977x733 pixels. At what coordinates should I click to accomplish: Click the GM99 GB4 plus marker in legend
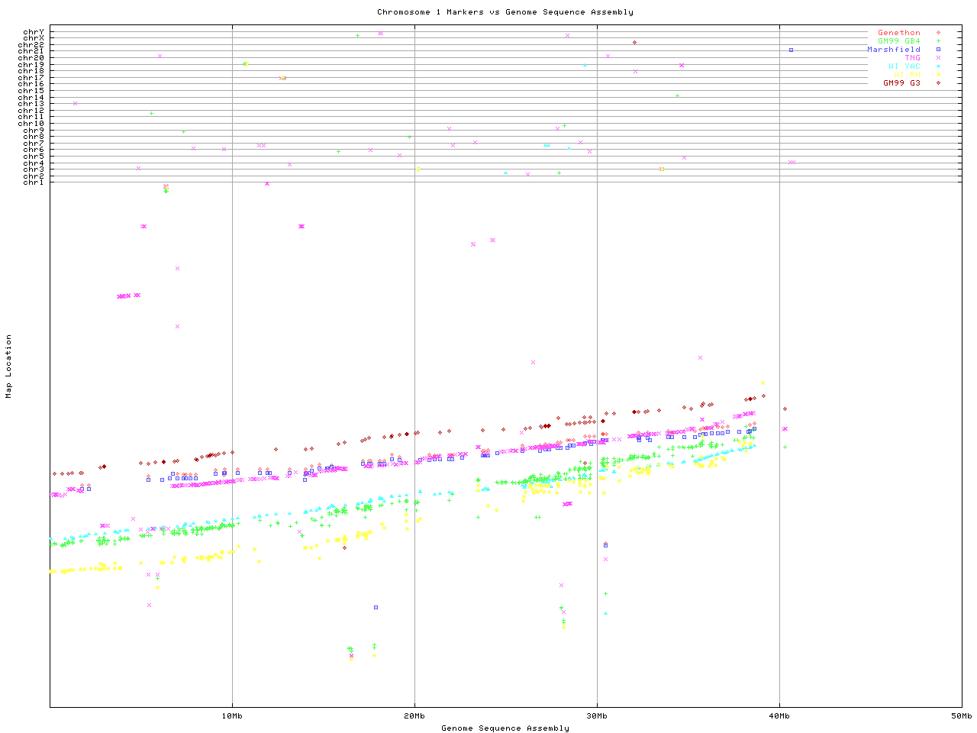[938, 41]
